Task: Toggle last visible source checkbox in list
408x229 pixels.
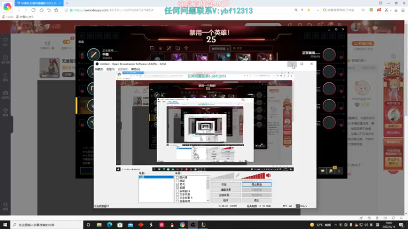Action: pos(177,201)
